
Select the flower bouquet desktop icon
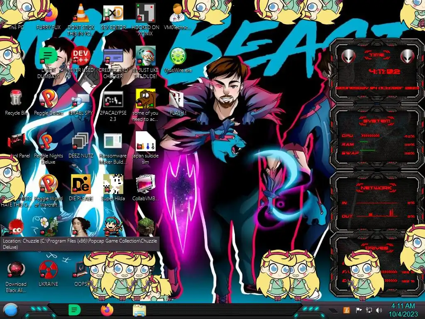[x=48, y=226]
